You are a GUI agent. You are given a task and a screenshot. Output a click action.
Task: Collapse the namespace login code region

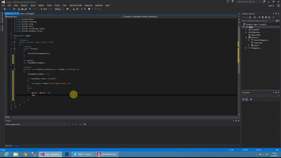[x=14, y=36]
